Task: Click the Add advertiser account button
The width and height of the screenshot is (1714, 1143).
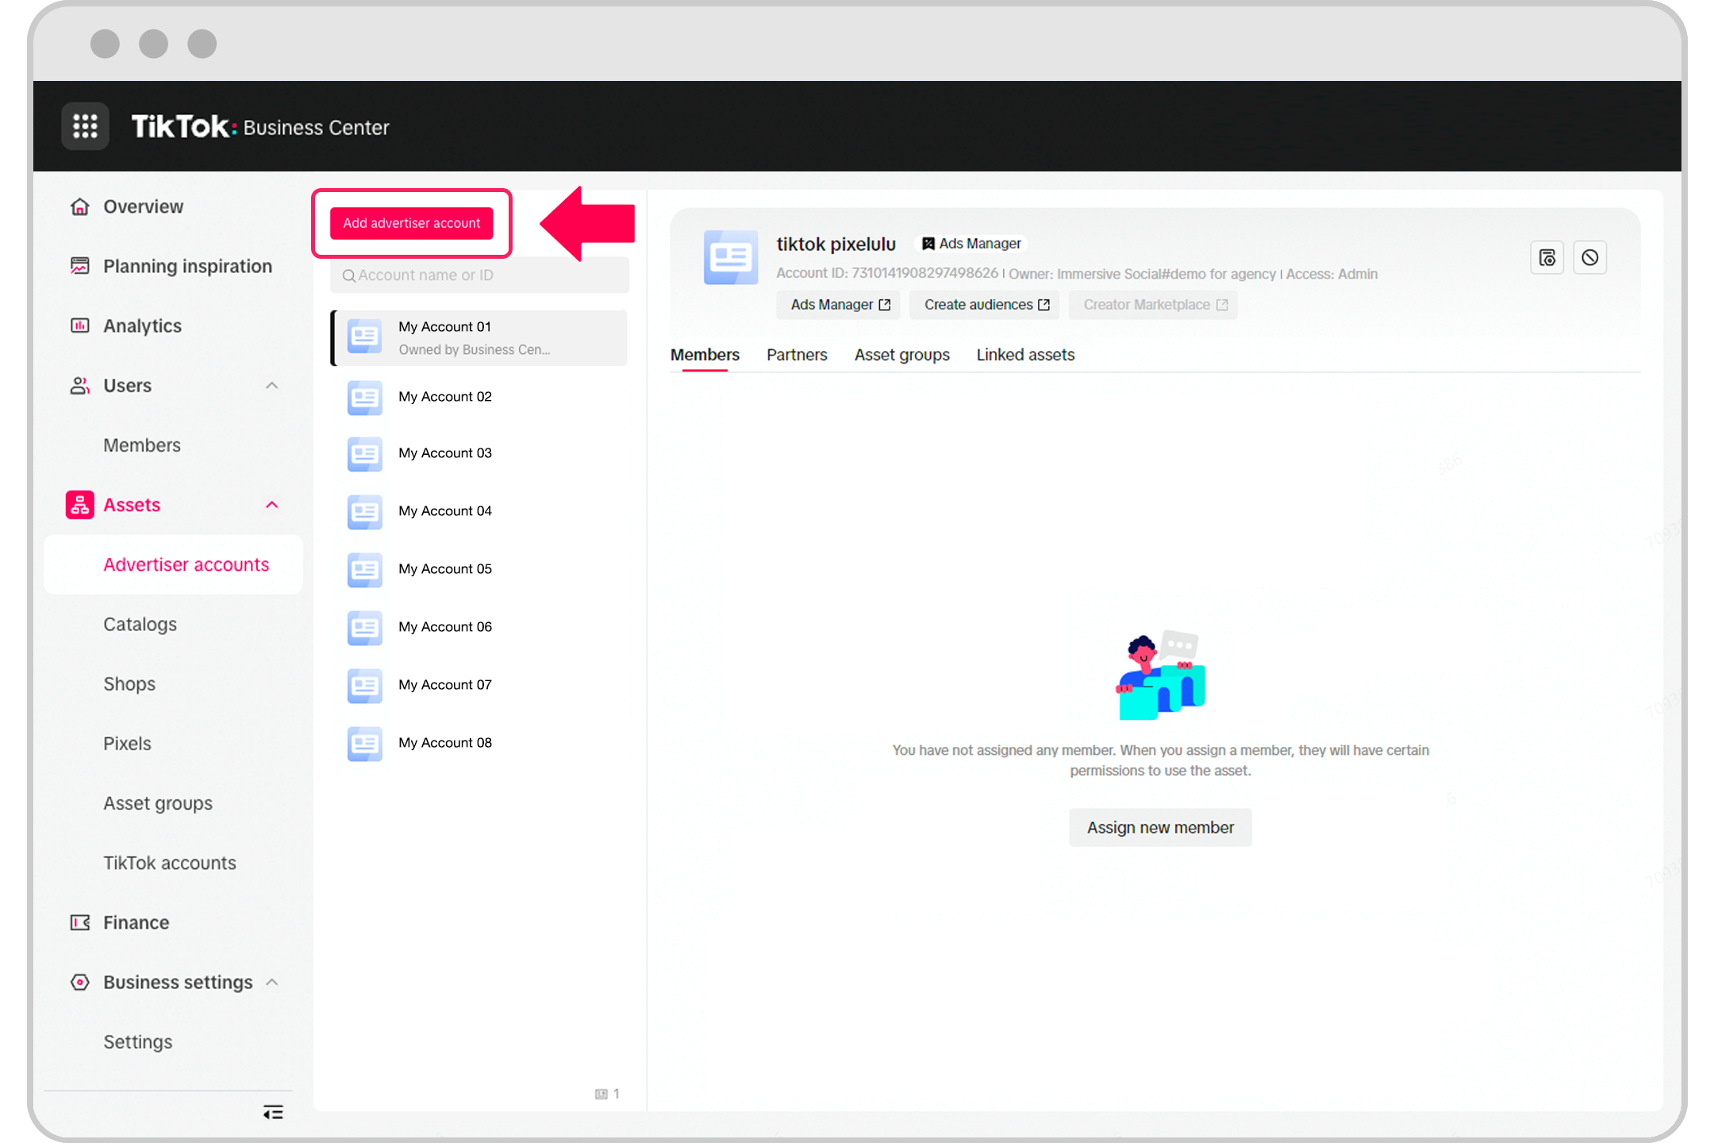Action: (x=412, y=222)
